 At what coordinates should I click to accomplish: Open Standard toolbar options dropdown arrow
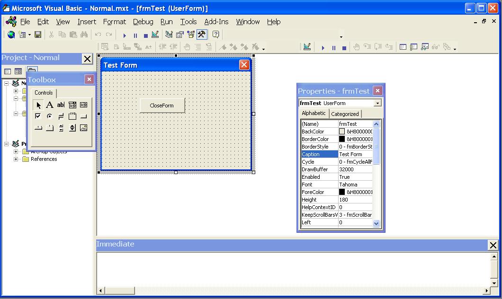tap(341, 37)
